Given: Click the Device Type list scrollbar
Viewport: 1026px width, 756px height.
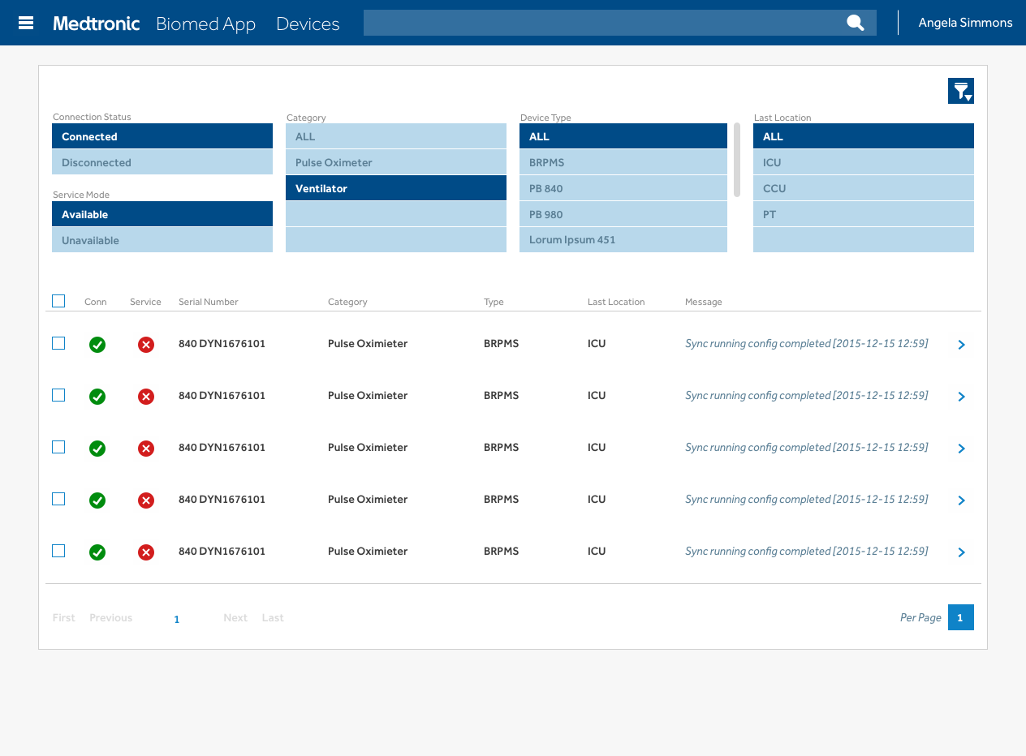Looking at the screenshot, I should point(737,160).
